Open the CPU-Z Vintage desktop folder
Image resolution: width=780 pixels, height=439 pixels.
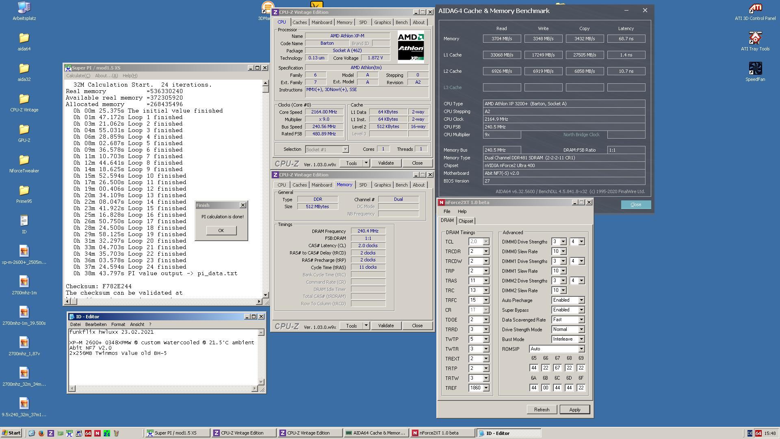[x=24, y=102]
